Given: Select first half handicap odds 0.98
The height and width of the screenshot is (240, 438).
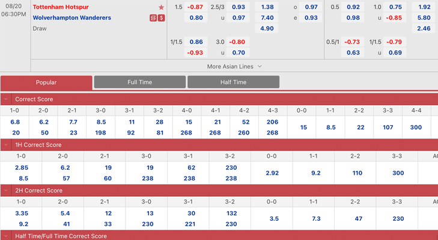Looking at the screenshot, I should click(x=353, y=17).
